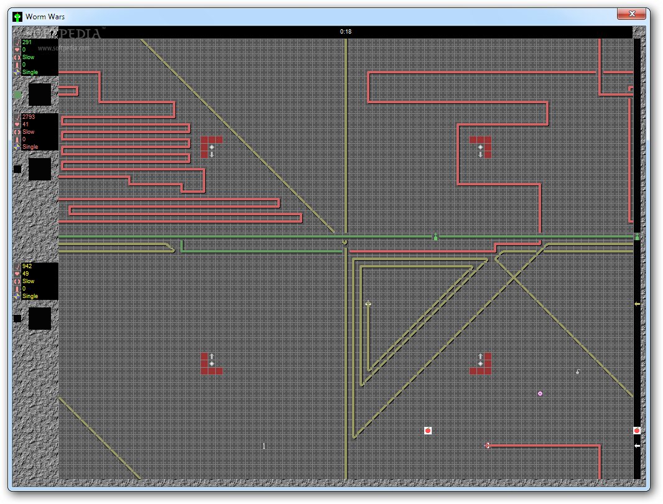Click the number 1 on the game grid
The width and height of the screenshot is (663, 504).
[264, 446]
